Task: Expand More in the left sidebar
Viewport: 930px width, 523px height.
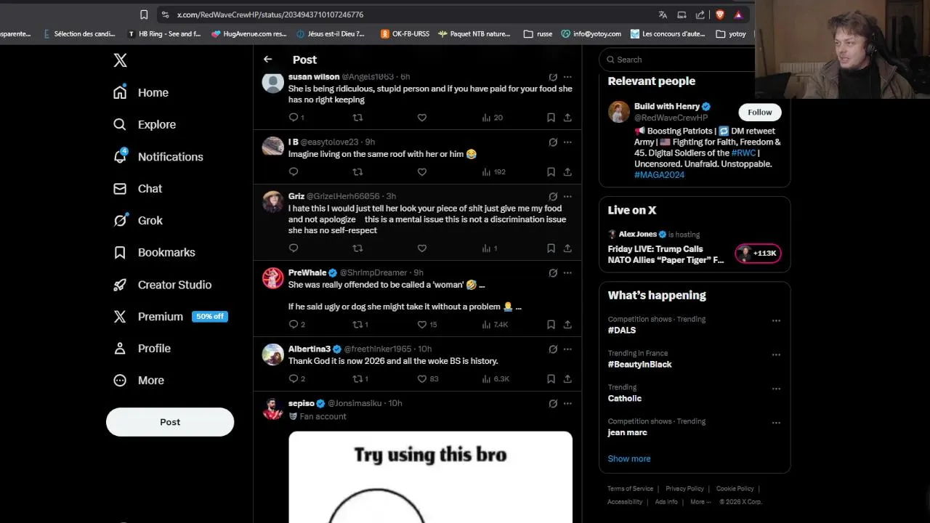Action: point(139,381)
